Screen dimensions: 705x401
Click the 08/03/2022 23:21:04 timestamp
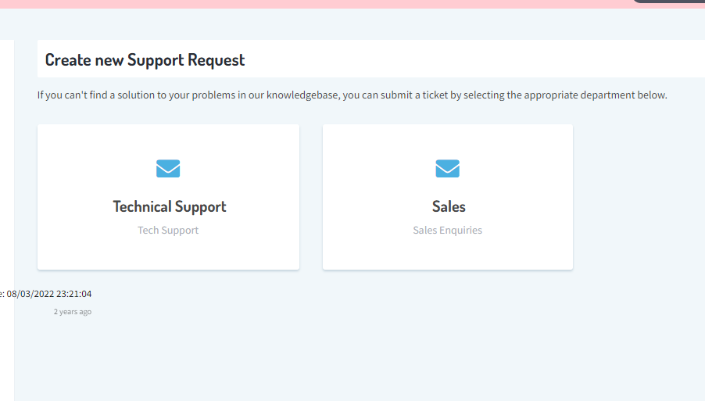(x=48, y=294)
